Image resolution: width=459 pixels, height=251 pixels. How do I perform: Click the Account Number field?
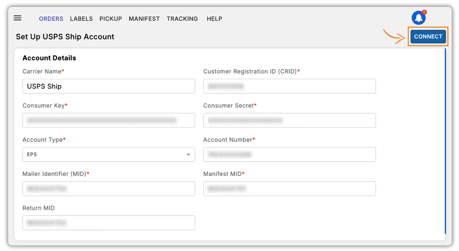(290, 154)
